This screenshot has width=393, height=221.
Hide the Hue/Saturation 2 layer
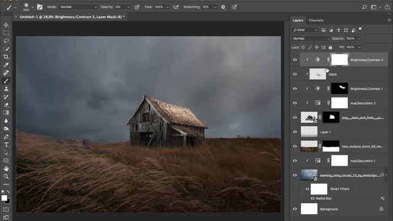coord(295,103)
